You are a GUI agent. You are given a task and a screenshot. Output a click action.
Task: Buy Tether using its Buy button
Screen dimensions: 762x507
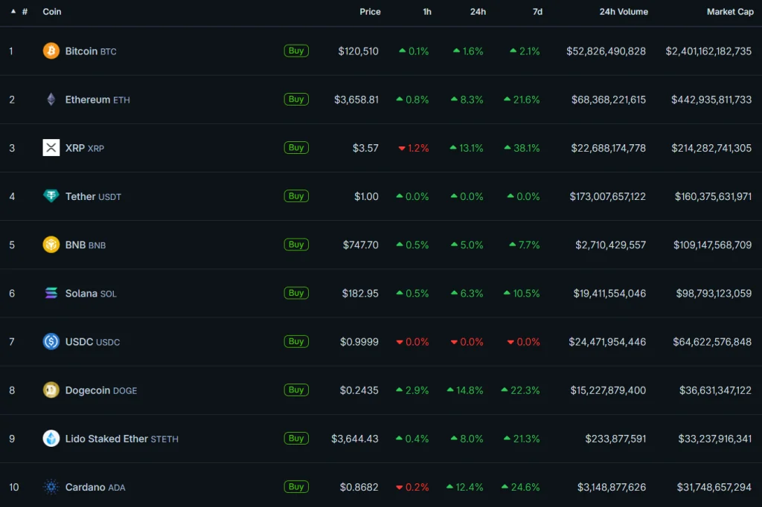click(x=296, y=196)
